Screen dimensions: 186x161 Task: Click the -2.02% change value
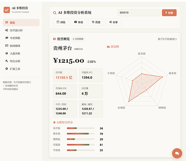[x=91, y=62]
